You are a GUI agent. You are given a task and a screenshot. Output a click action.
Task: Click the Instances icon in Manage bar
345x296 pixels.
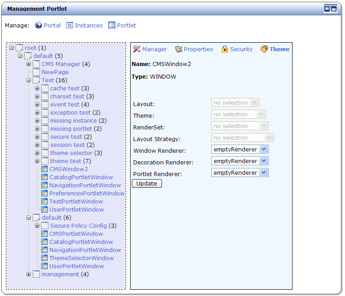pyautogui.click(x=70, y=26)
